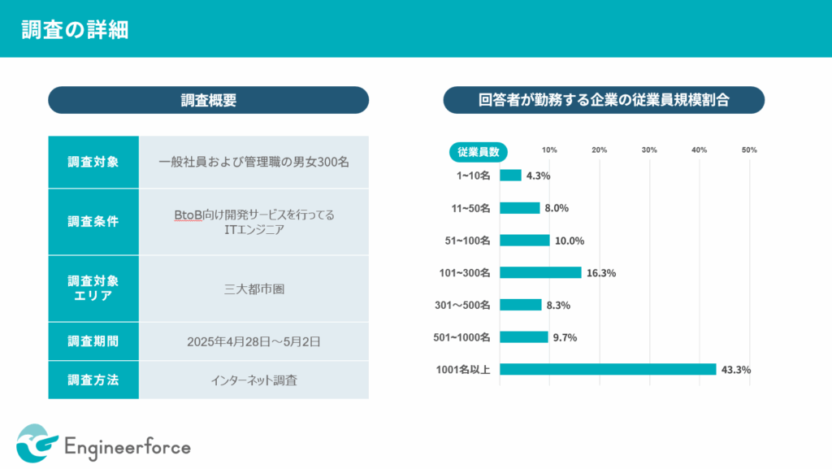Click the 従業員数 axis badge
Viewport: 832px width, 469px height.
coord(479,151)
